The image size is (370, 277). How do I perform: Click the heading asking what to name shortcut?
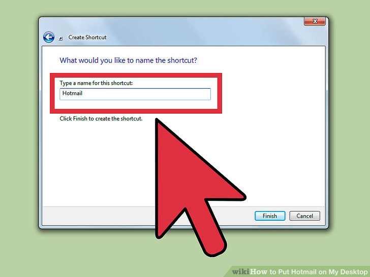(128, 60)
